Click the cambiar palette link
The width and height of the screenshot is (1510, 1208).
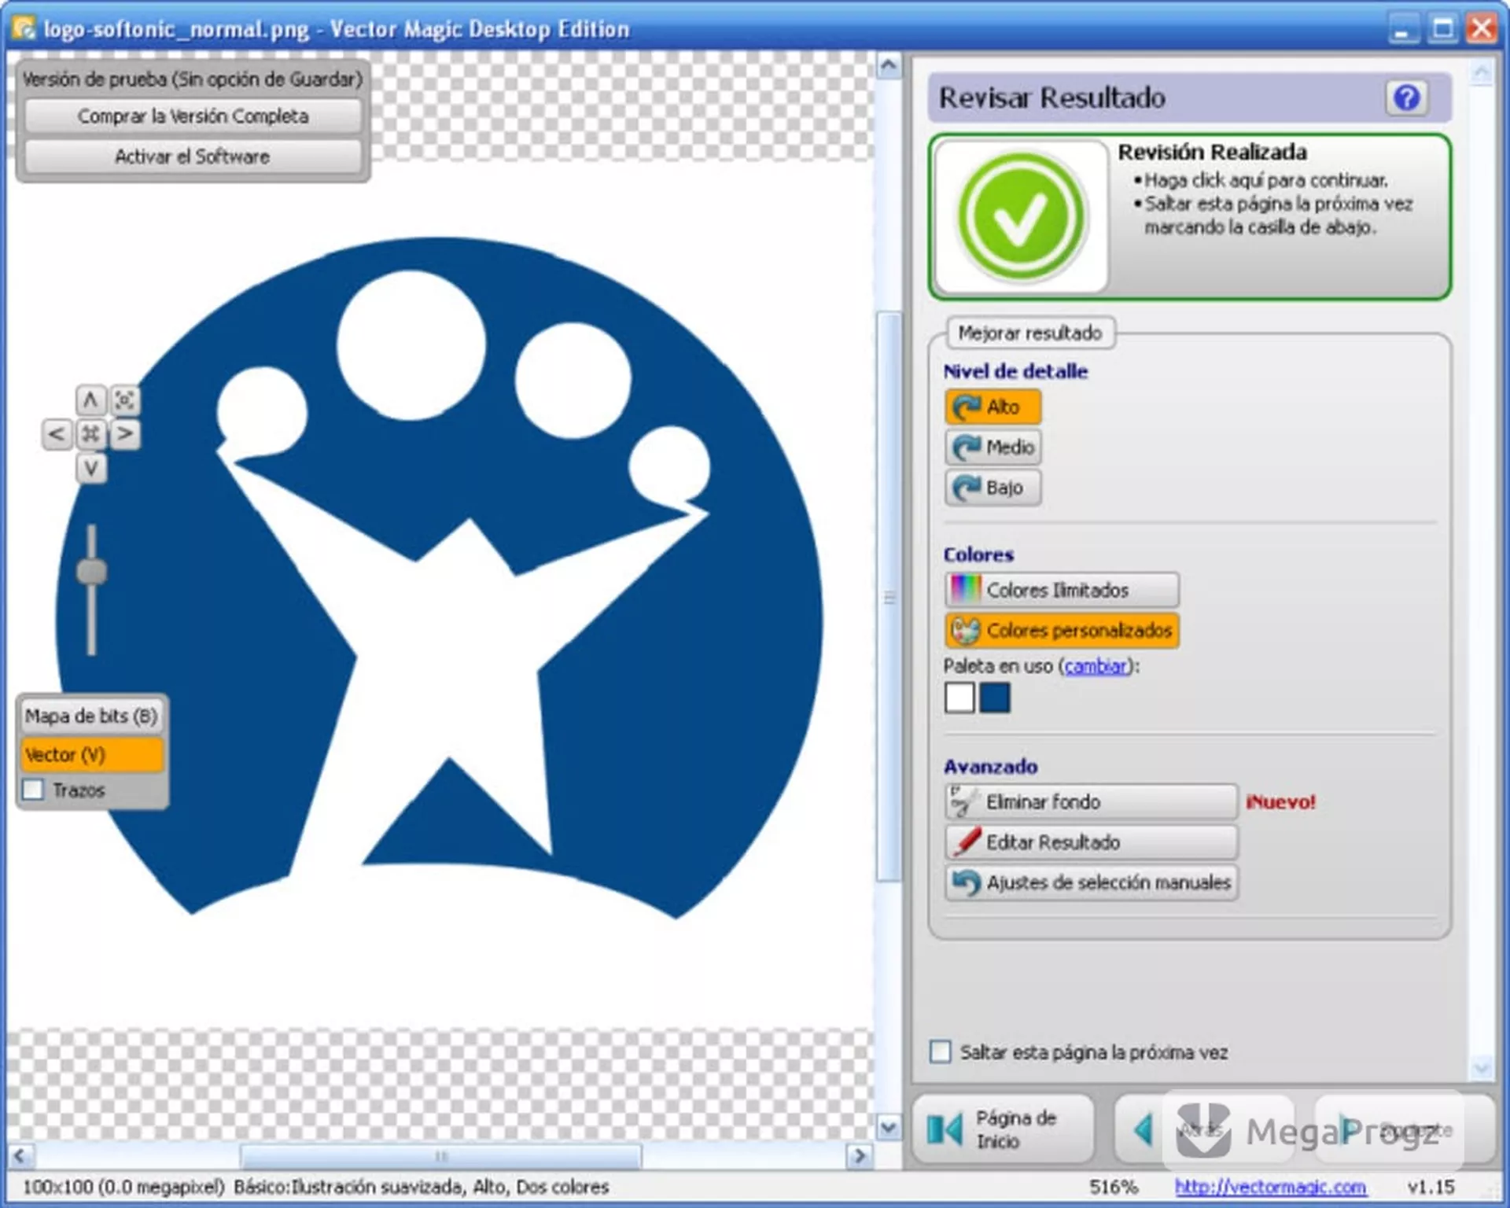click(1096, 666)
